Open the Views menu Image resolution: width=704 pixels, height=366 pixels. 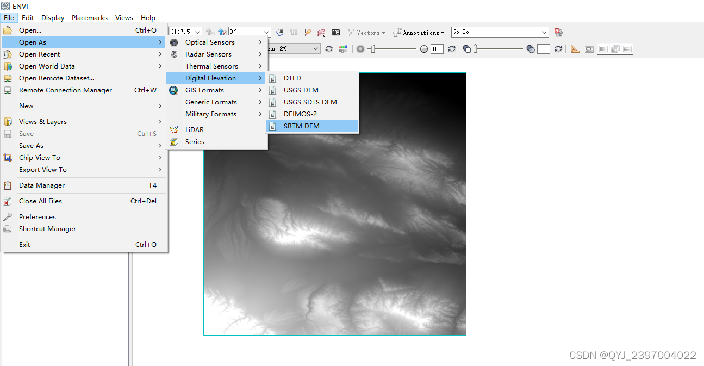pyautogui.click(x=124, y=18)
